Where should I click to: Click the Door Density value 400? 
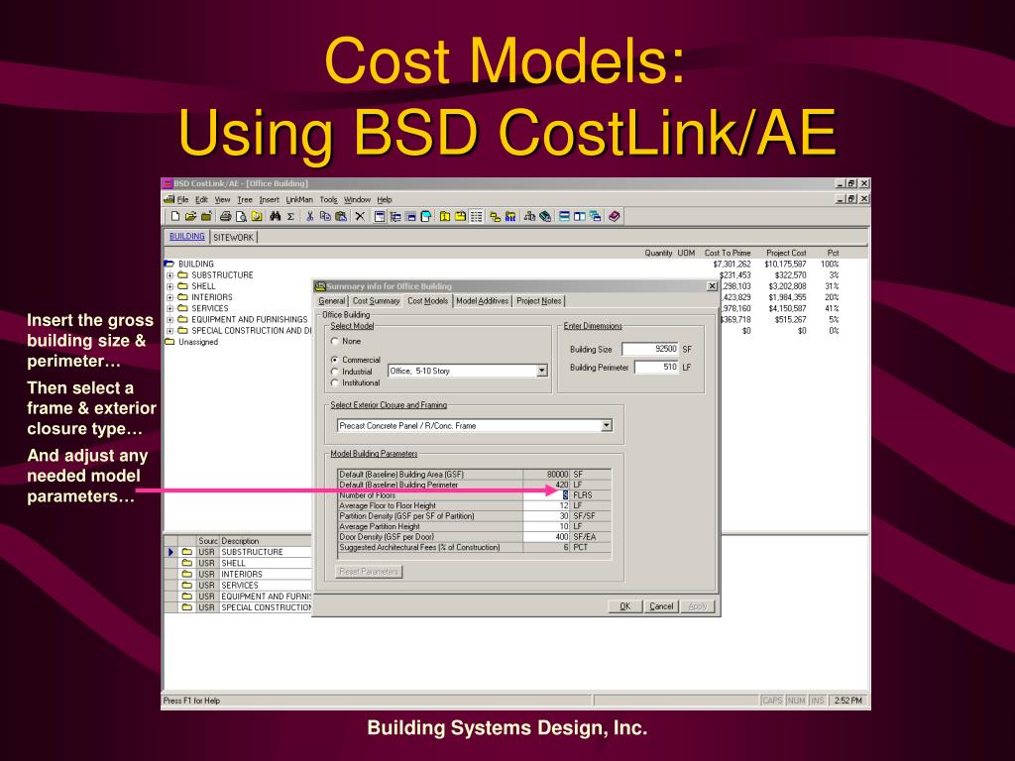[x=546, y=536]
